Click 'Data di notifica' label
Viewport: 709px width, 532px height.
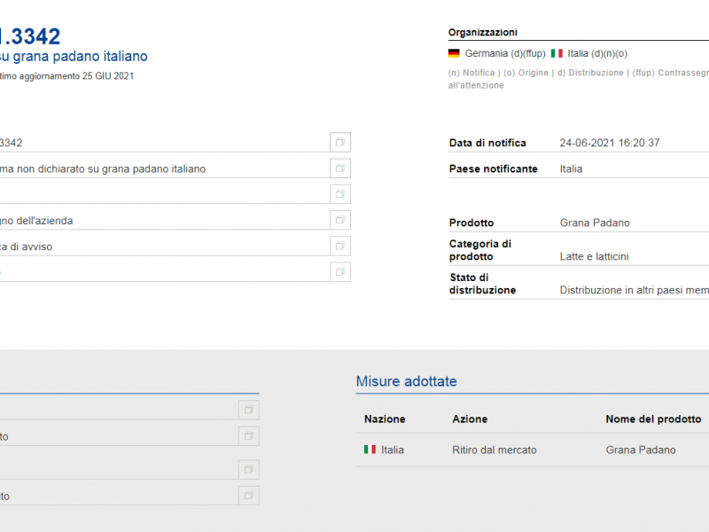[x=487, y=143]
